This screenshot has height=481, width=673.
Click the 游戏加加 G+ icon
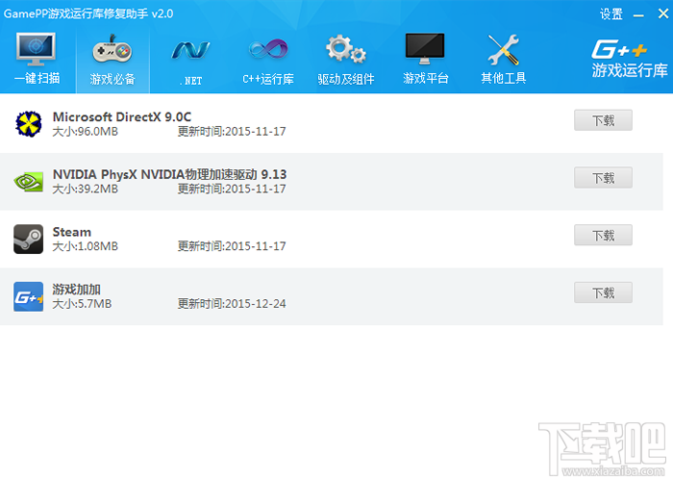coord(28,296)
